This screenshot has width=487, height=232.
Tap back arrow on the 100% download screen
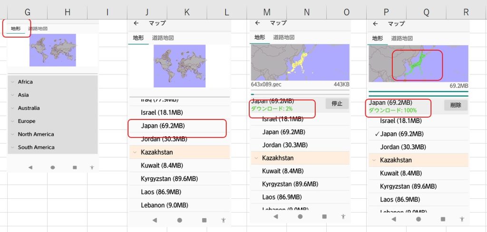click(x=375, y=23)
